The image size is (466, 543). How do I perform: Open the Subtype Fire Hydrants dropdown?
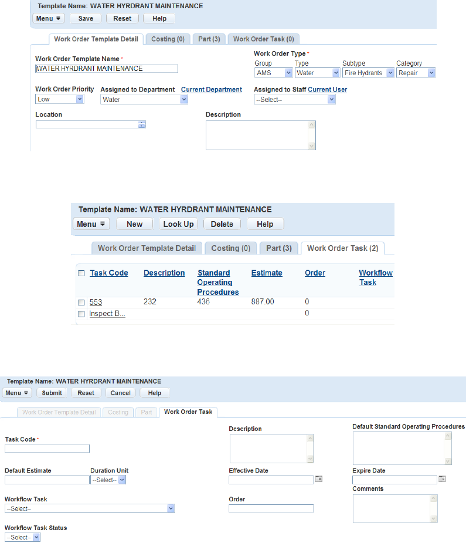(368, 73)
